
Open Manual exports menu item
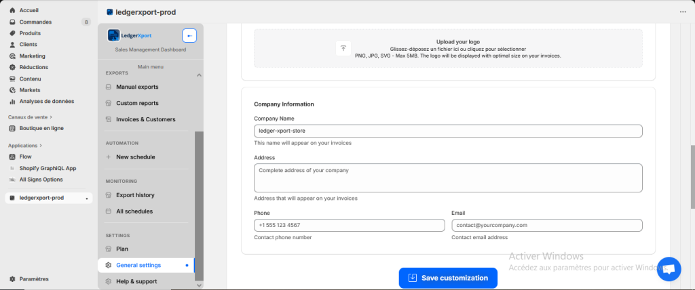coord(137,87)
